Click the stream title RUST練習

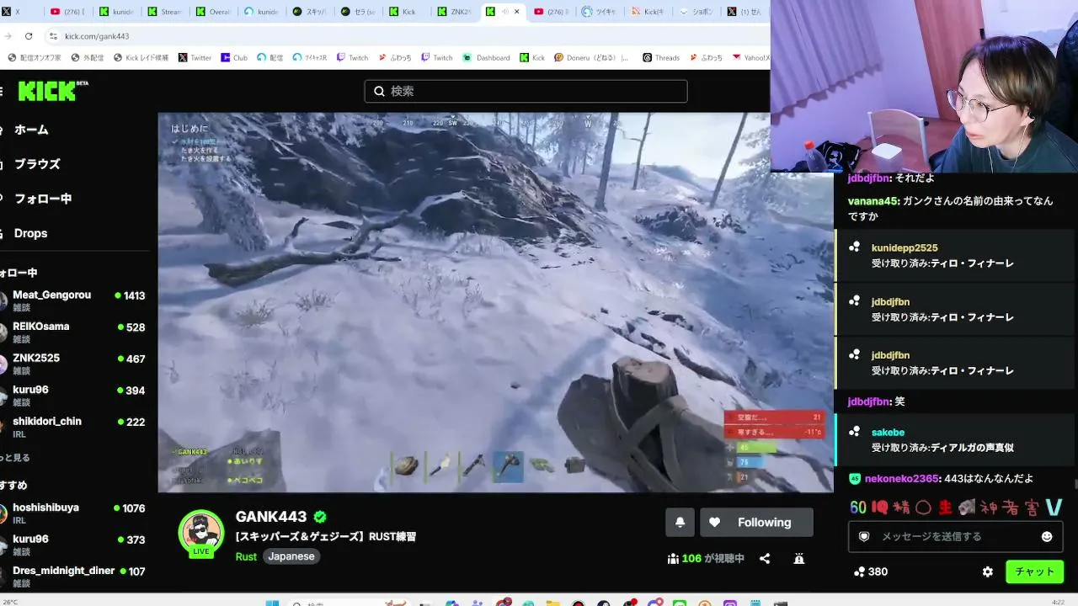click(326, 537)
